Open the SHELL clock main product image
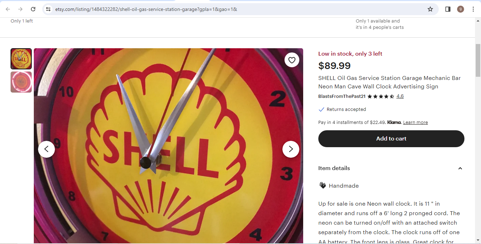 pos(168,146)
